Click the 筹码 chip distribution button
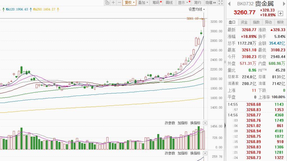This screenshot has width=287, height=161. [157, 3]
